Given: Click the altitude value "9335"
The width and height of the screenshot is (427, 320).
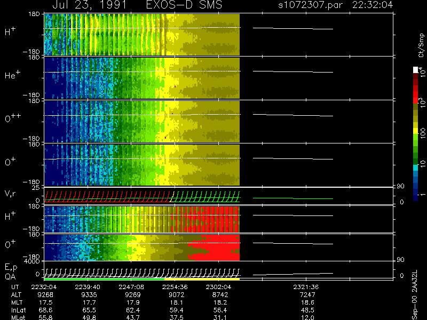Looking at the screenshot, I should pos(89,295).
